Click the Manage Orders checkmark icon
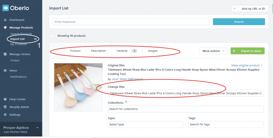The width and height of the screenshot is (273, 138). coord(5,54)
